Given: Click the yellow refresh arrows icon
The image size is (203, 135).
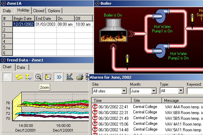Looking at the screenshot, I should [19, 77].
